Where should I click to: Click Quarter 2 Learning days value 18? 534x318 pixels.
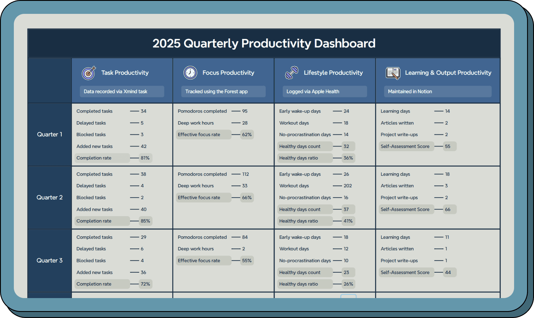point(447,174)
